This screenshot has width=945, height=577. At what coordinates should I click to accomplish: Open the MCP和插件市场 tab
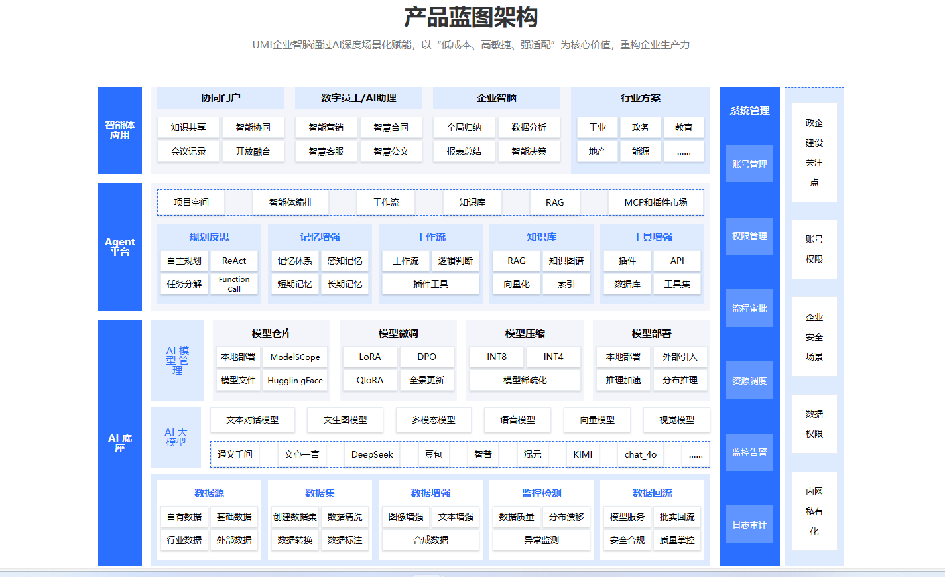tap(655, 202)
